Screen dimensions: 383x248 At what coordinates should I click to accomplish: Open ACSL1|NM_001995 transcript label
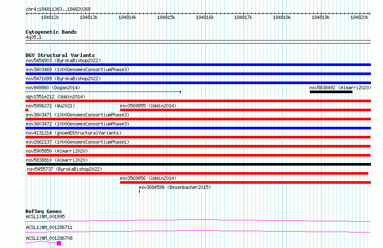(45, 217)
